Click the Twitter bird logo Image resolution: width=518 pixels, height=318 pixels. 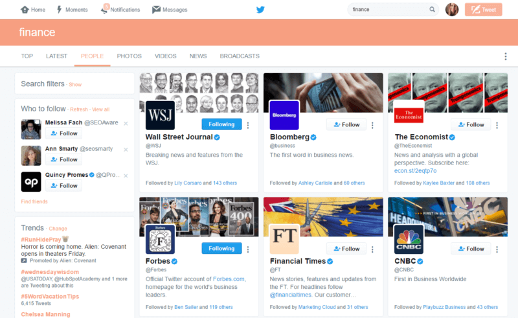[x=260, y=10]
